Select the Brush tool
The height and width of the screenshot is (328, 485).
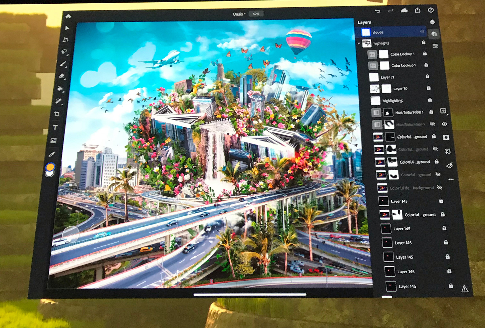pos(63,64)
